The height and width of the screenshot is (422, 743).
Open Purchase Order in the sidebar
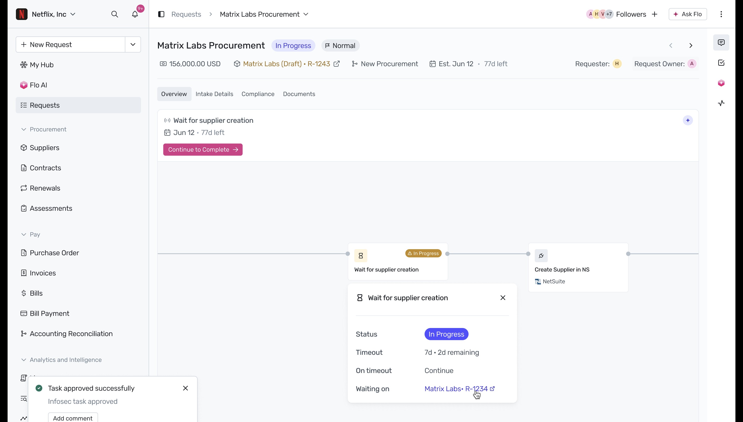[x=78, y=253]
